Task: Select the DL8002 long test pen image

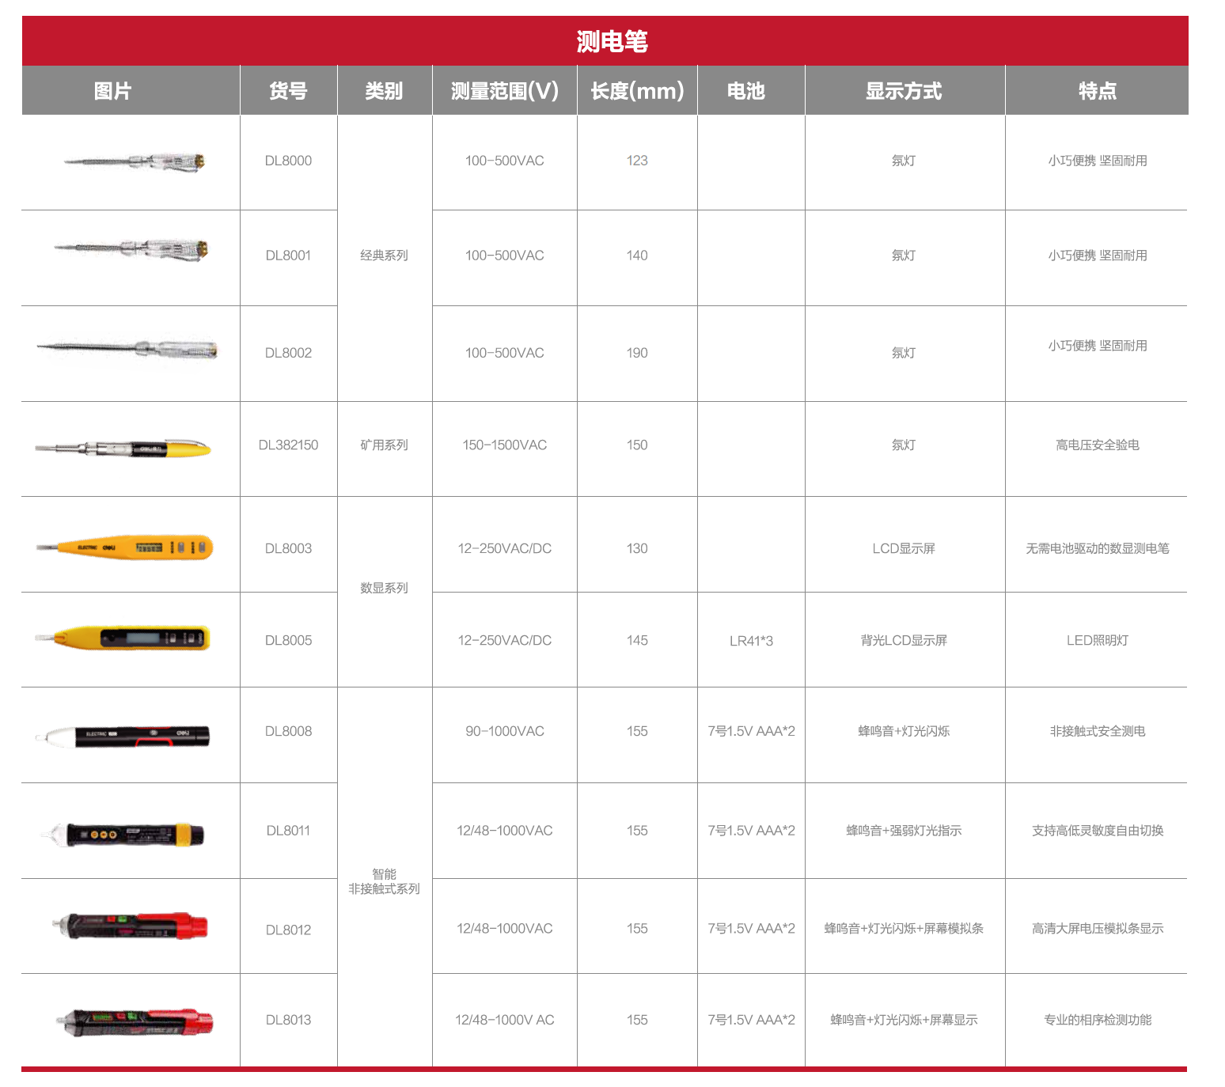Action: pyautogui.click(x=128, y=349)
